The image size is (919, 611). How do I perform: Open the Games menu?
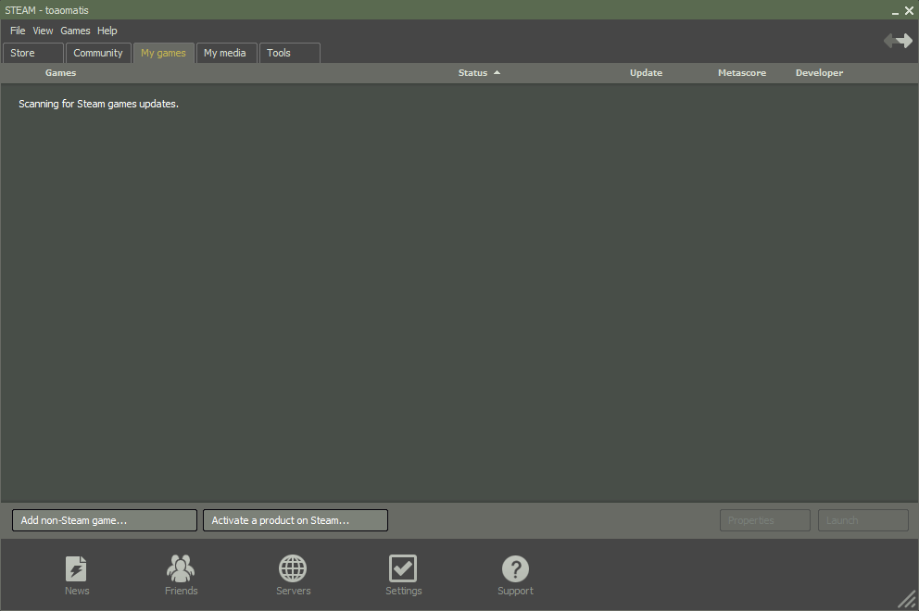pos(75,31)
